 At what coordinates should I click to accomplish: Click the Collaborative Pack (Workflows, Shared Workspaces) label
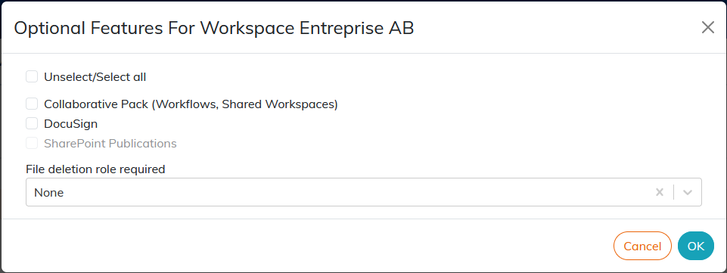coord(191,104)
